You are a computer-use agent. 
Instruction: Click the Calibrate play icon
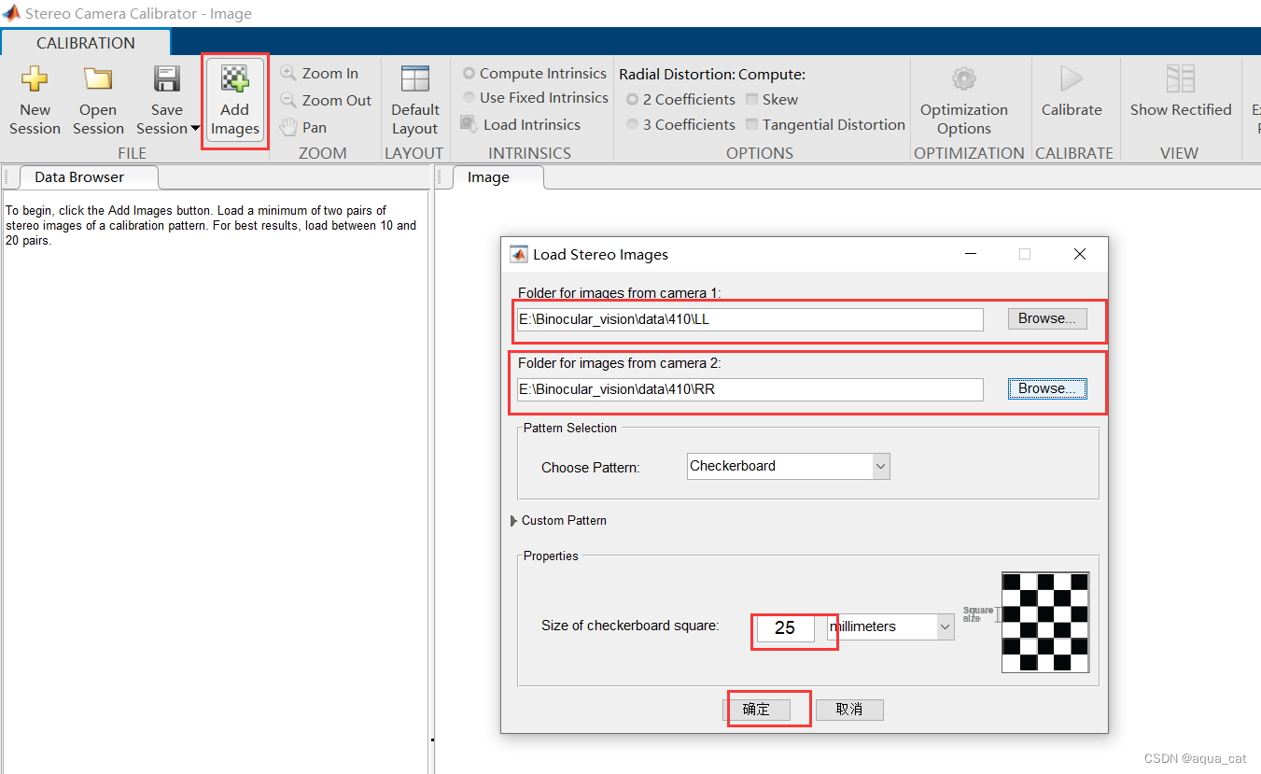coord(1072,78)
